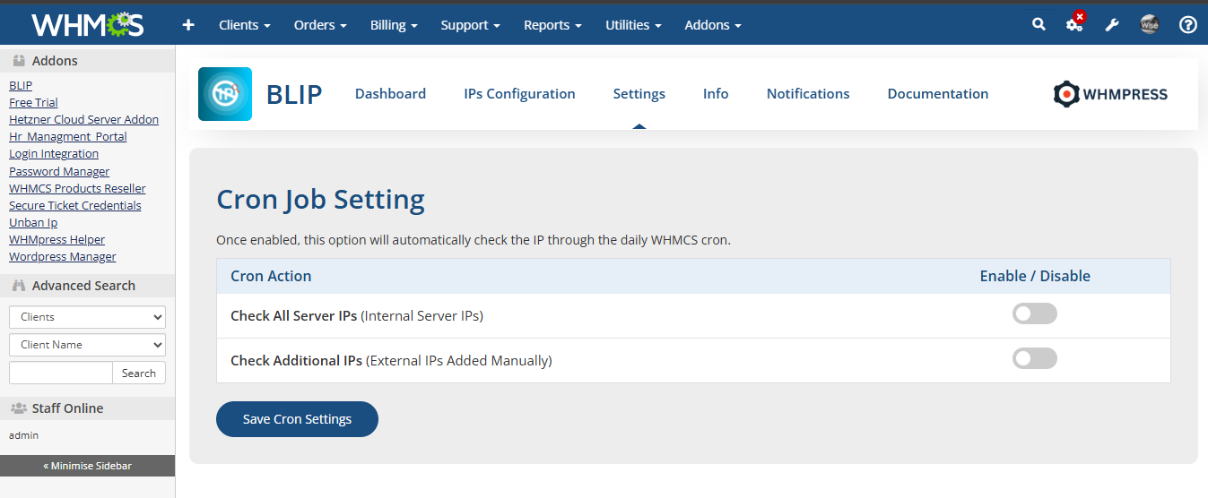Viewport: 1208px width, 498px height.
Task: Enable Check All Server IPs toggle
Action: 1034,314
